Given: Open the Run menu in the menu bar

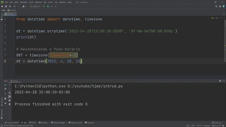Looking at the screenshot, I should [x=45, y=2].
